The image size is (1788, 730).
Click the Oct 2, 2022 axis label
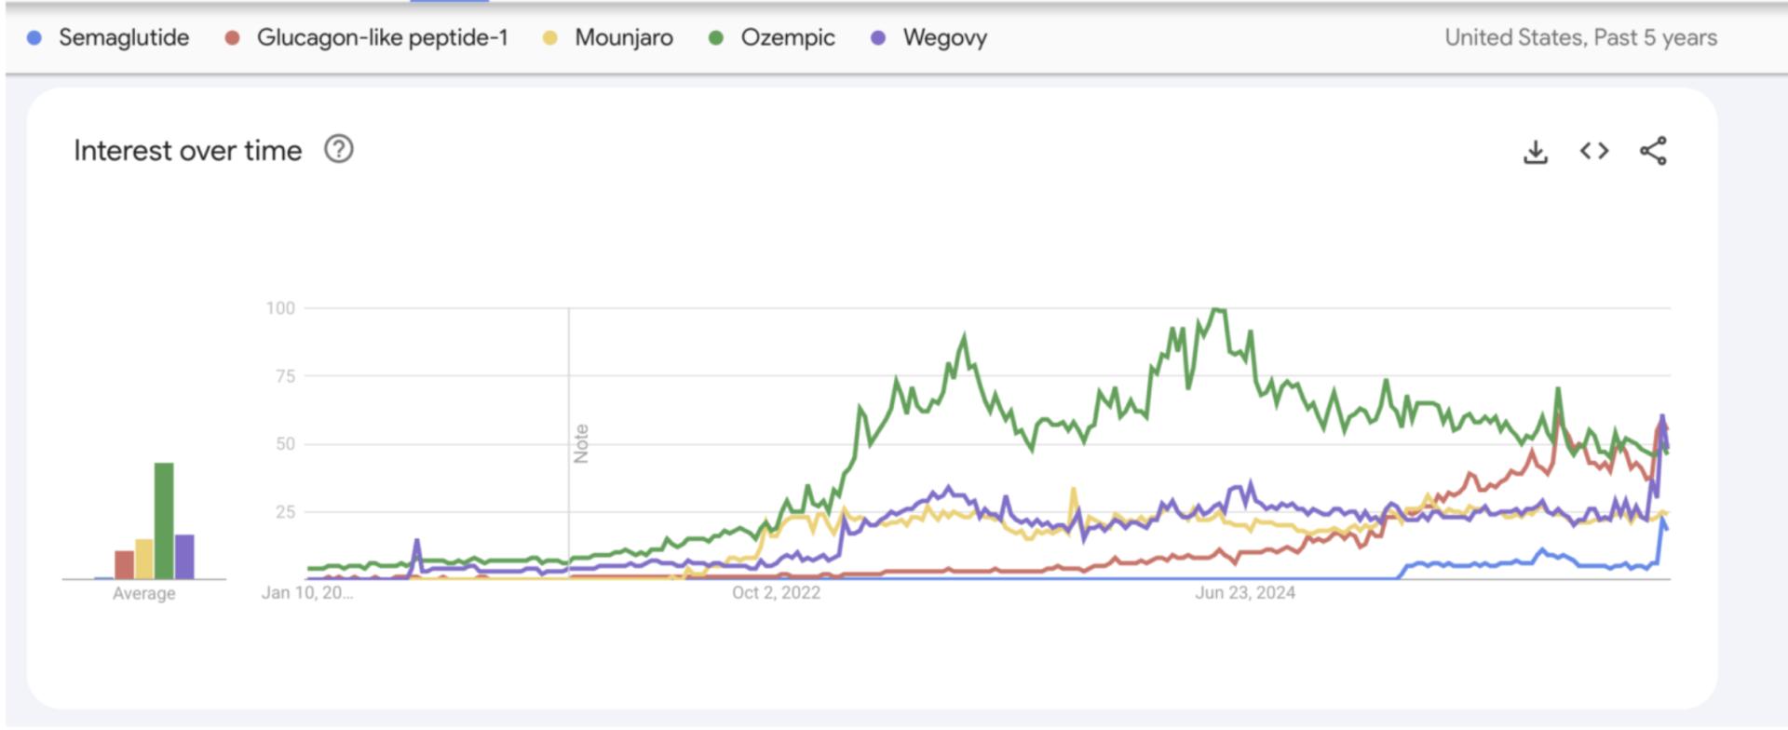coord(774,592)
